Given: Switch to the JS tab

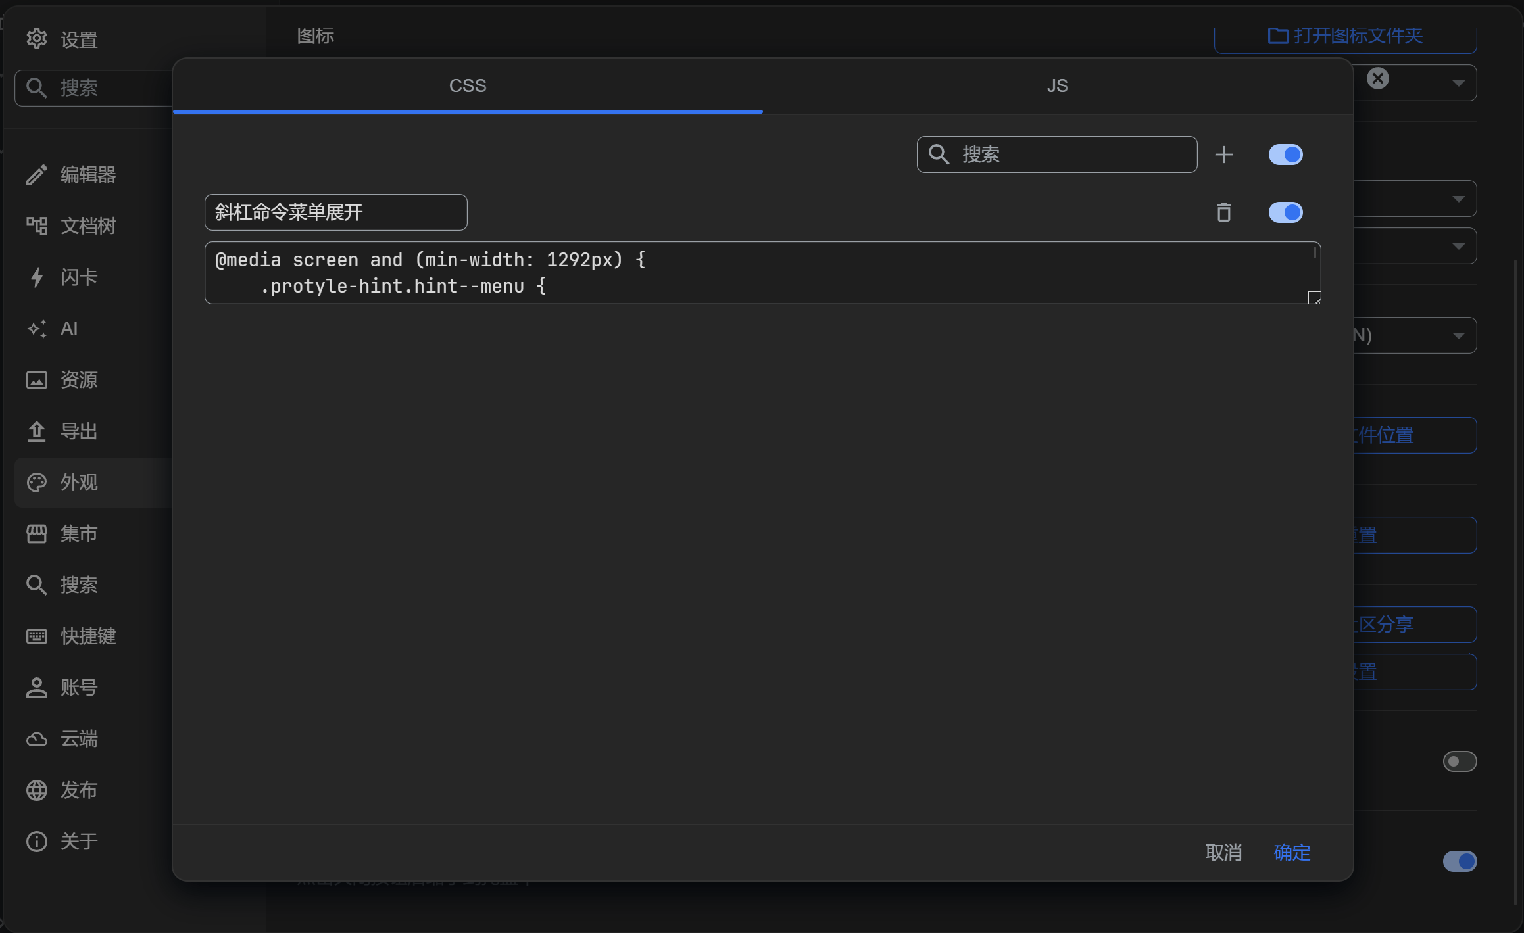Looking at the screenshot, I should tap(1057, 86).
